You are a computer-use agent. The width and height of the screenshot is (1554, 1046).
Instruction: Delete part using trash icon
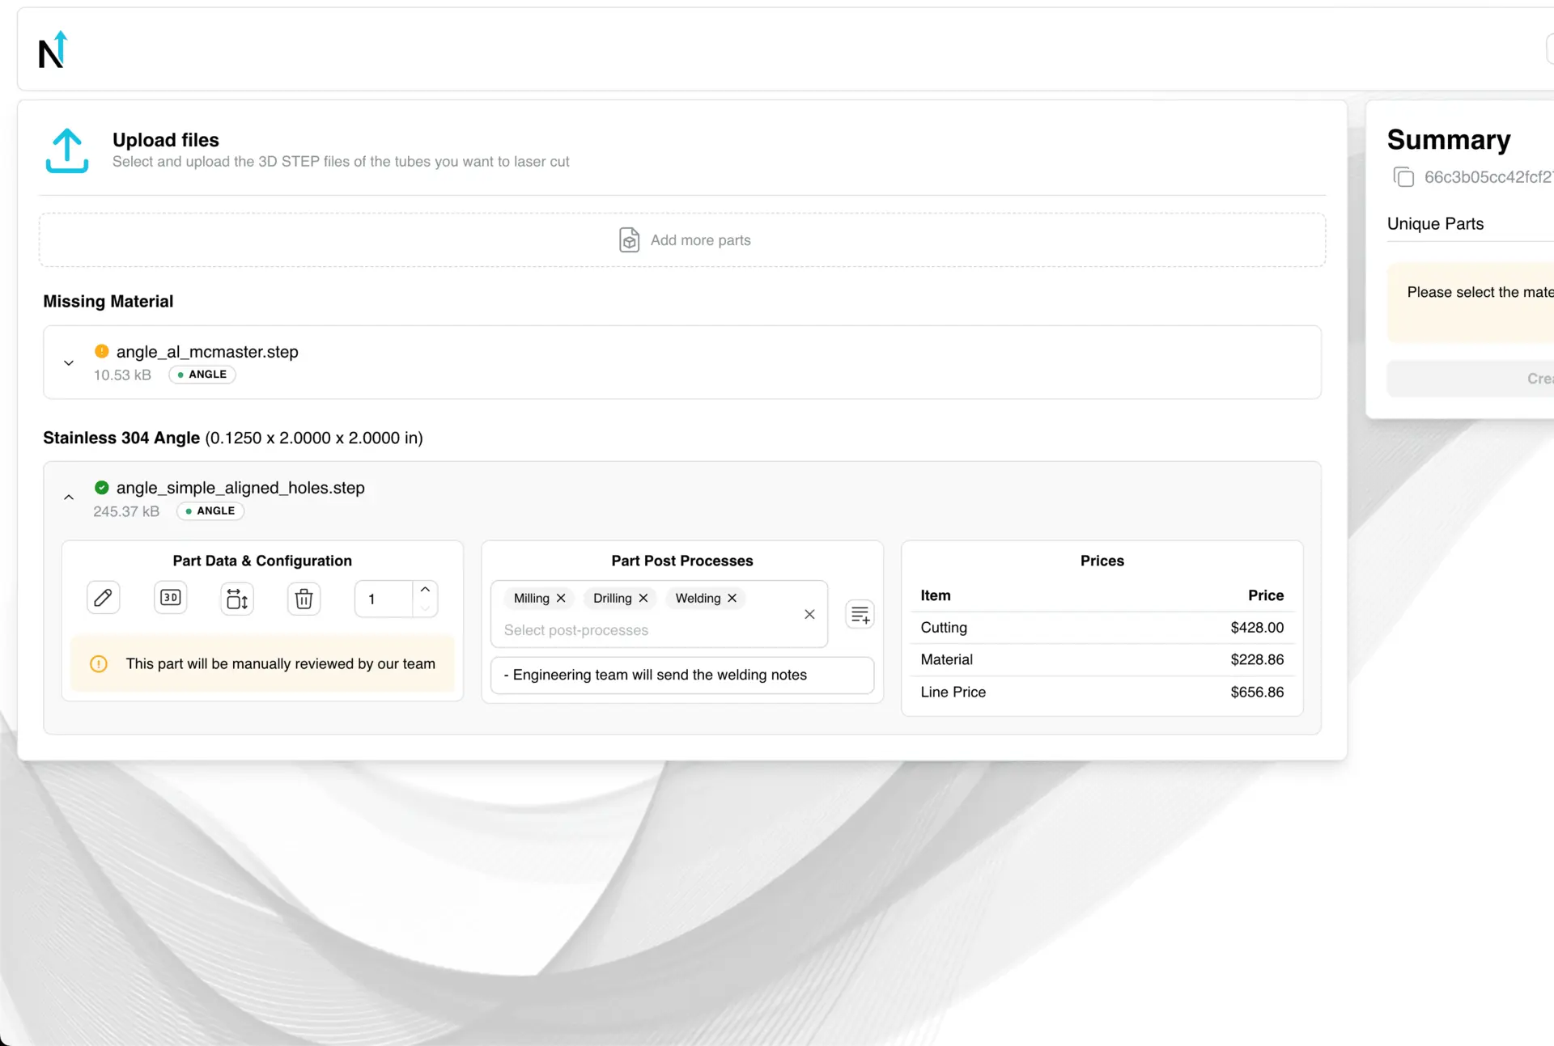304,599
